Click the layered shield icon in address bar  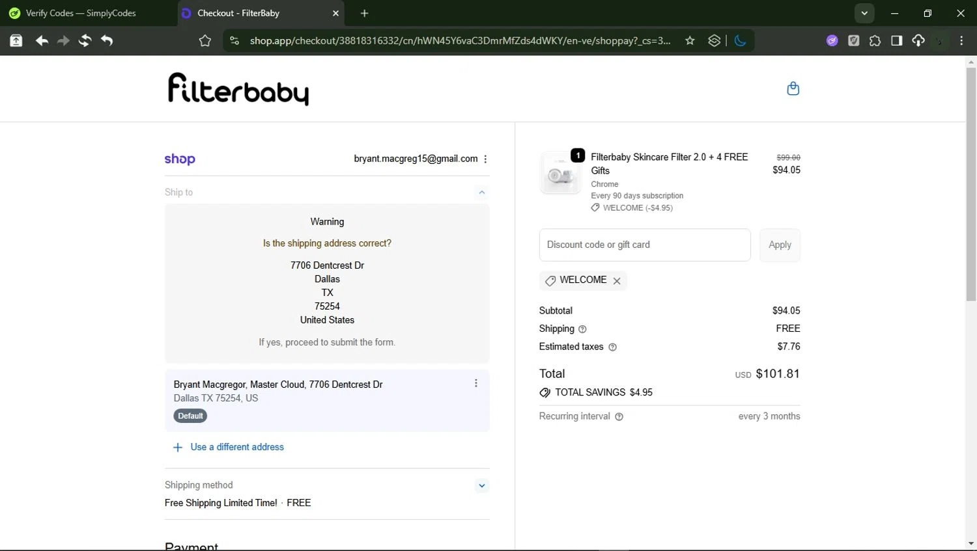pyautogui.click(x=714, y=40)
